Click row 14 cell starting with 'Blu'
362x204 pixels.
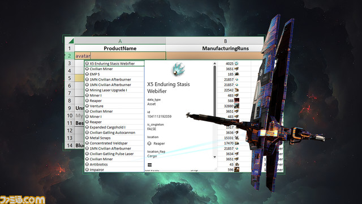point(79,146)
